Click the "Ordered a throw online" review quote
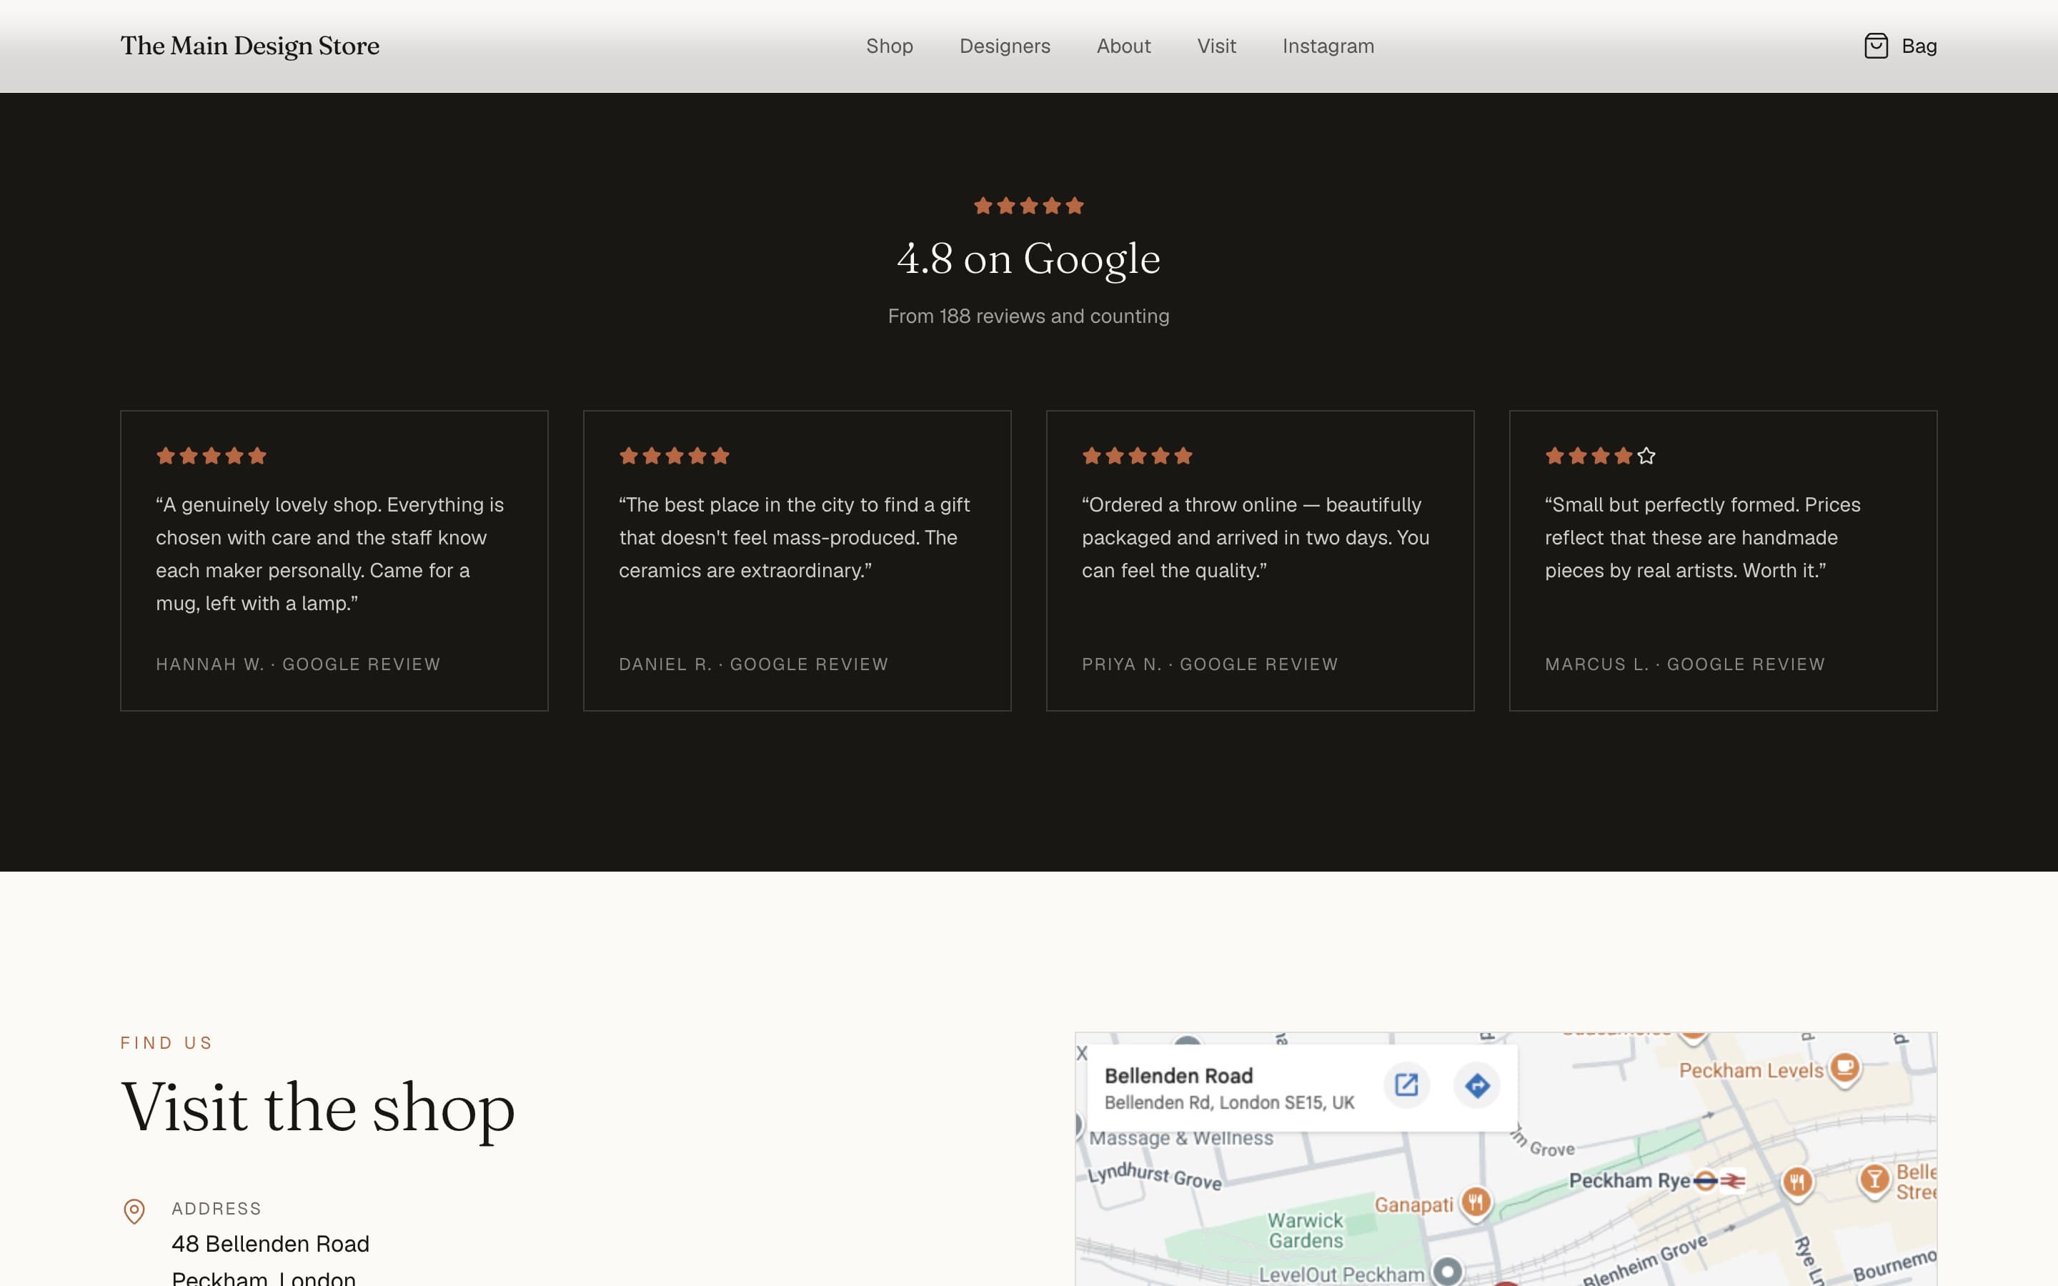 (1256, 537)
